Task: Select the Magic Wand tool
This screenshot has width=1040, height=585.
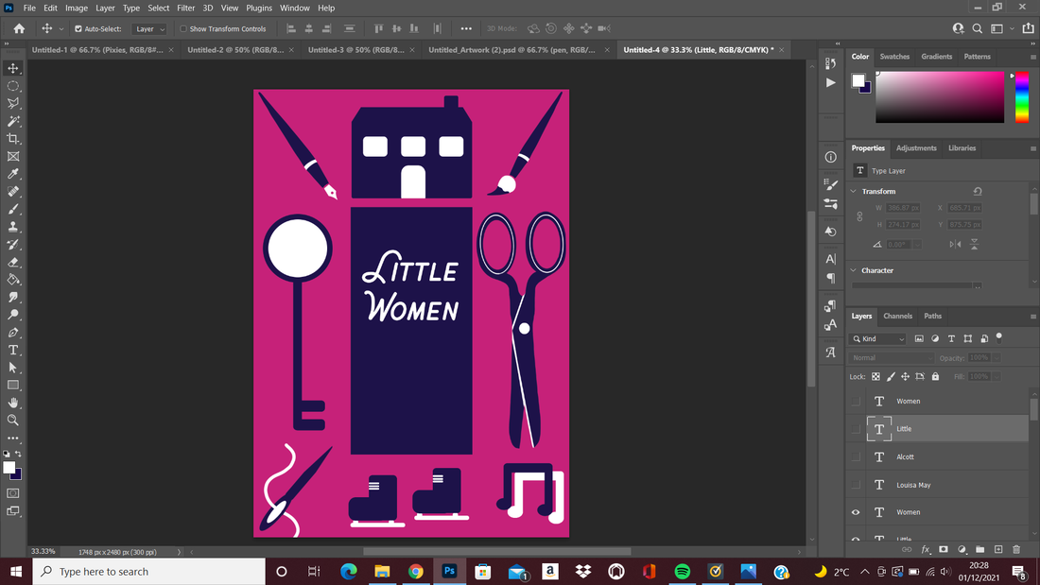Action: click(13, 121)
